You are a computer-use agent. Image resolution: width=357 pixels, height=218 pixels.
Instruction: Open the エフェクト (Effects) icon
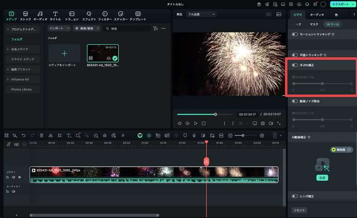(x=89, y=14)
